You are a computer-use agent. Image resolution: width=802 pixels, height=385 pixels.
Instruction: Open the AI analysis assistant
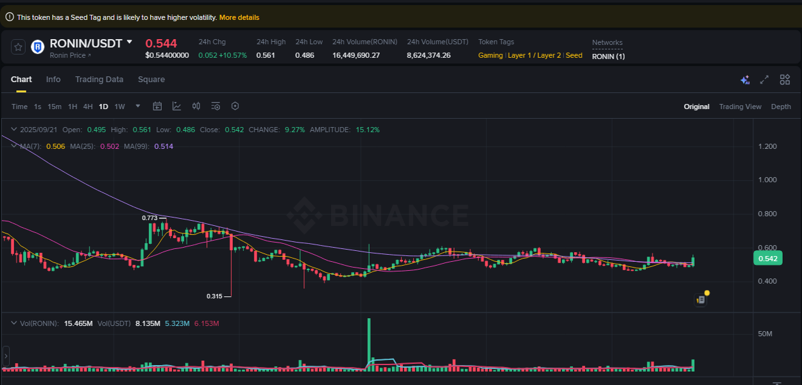tap(745, 79)
